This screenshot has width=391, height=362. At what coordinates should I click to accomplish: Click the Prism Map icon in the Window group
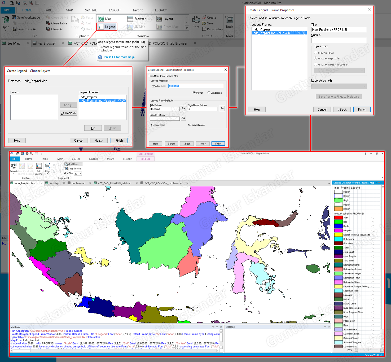click(x=159, y=27)
